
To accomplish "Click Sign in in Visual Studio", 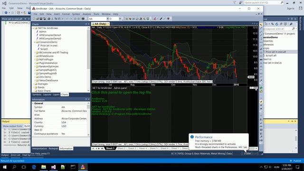I will (290, 9).
